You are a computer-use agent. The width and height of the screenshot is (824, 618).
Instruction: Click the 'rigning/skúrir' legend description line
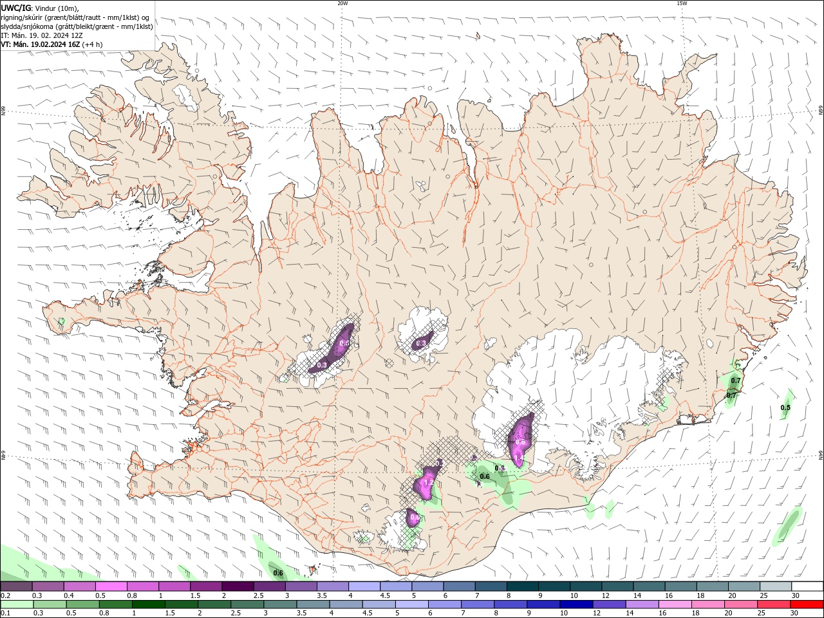point(76,17)
